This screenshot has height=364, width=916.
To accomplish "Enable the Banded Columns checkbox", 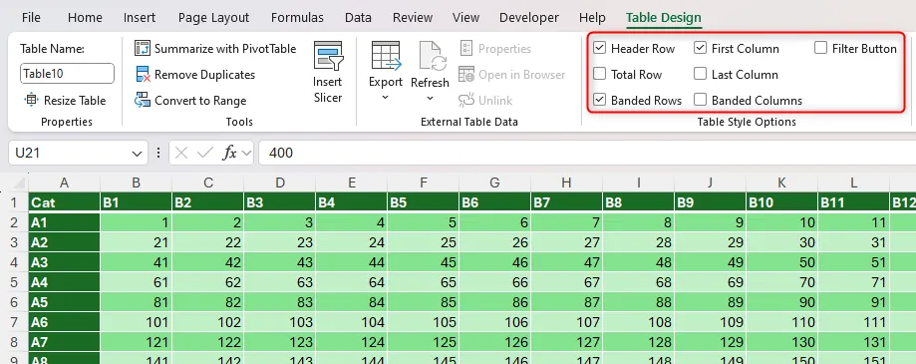I will (701, 100).
